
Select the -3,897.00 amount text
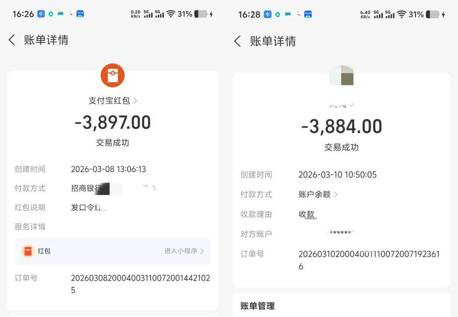(x=113, y=122)
